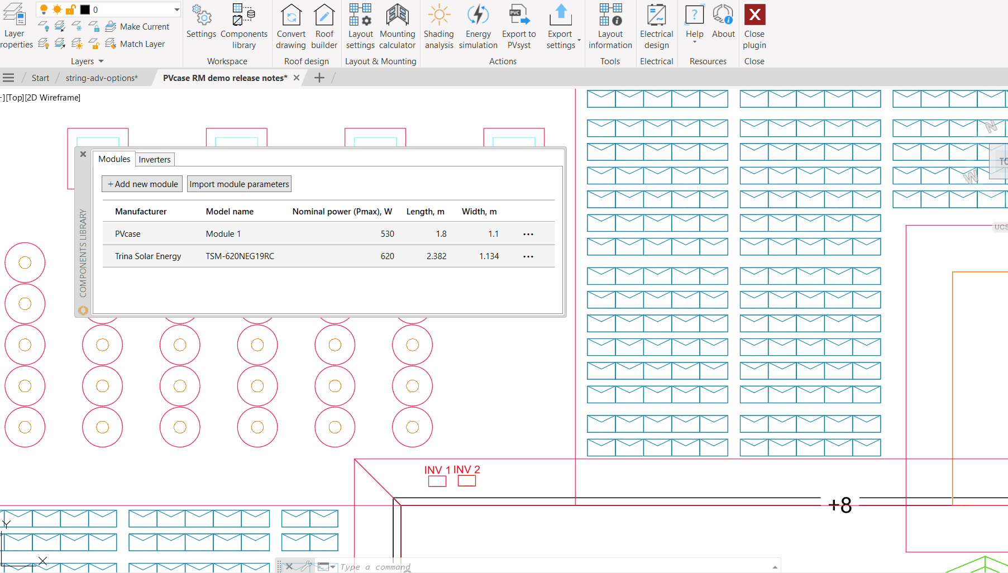Viewport: 1008px width, 573px height.
Task: Click the layer Lock icon
Action: tap(94, 26)
